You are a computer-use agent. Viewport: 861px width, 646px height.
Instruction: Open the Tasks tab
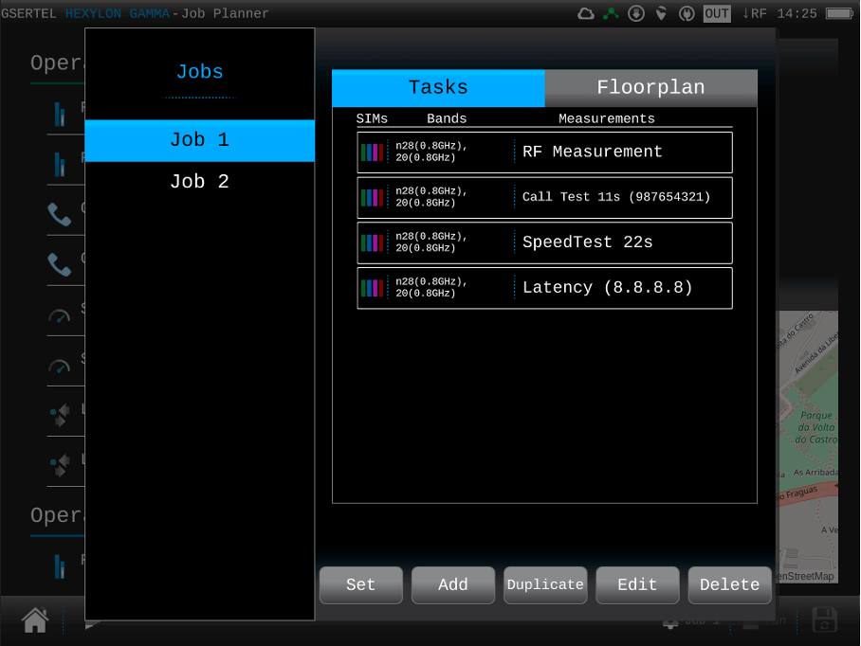click(438, 88)
